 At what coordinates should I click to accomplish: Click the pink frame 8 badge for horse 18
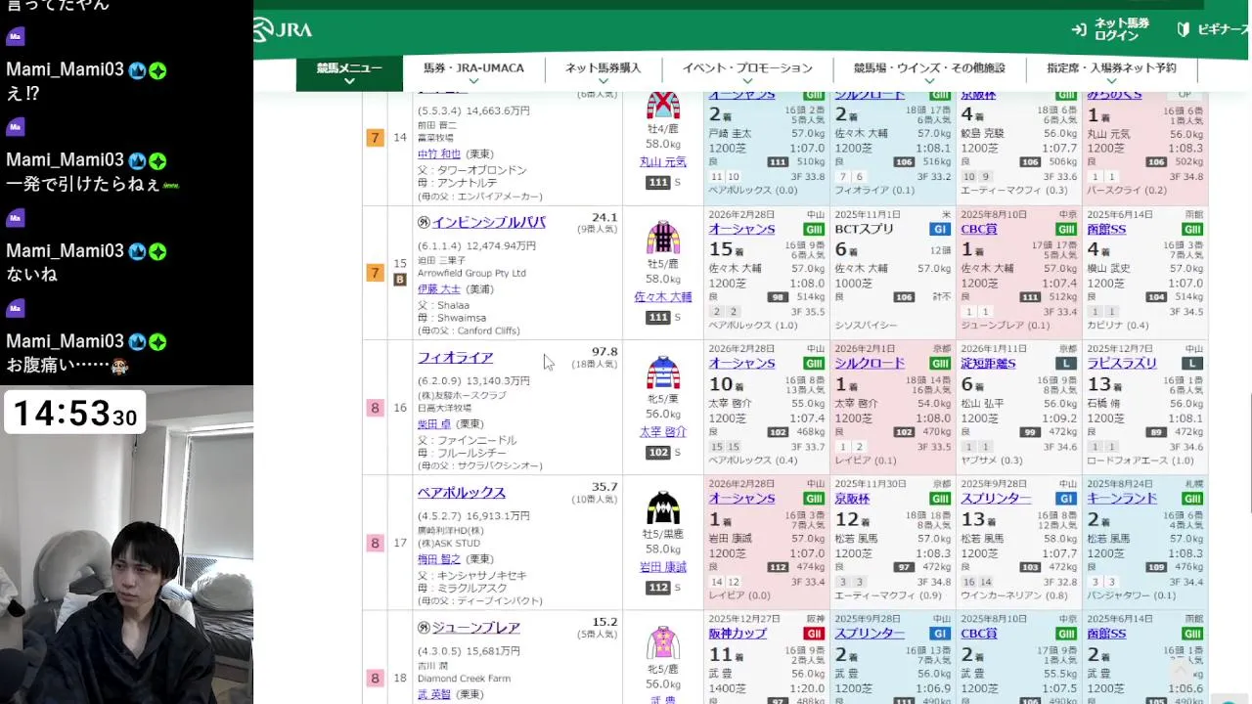pyautogui.click(x=375, y=678)
